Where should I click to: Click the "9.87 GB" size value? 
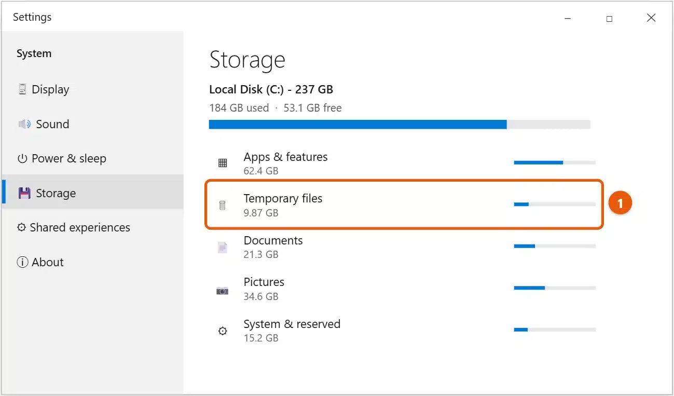[261, 213]
